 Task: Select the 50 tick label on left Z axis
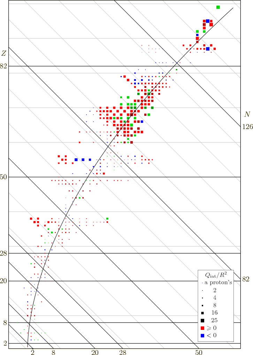click(4, 177)
